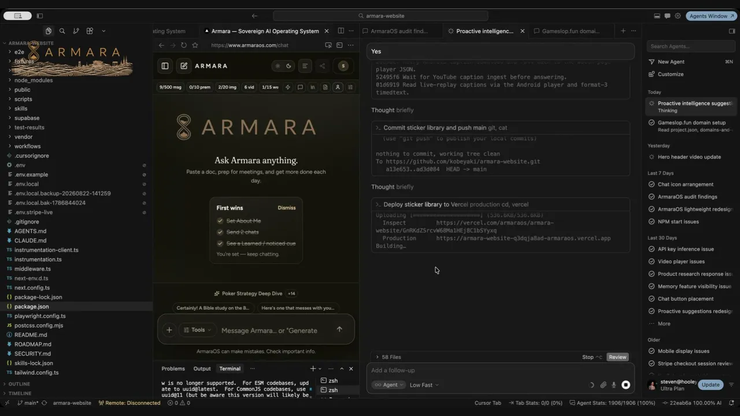Start voice input with microphone icon
The width and height of the screenshot is (740, 416).
pos(614,385)
